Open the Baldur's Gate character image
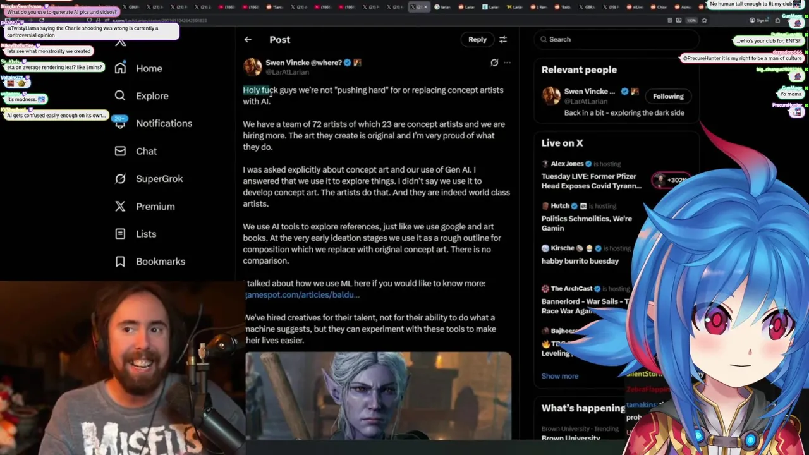This screenshot has height=455, width=809. click(x=378, y=396)
